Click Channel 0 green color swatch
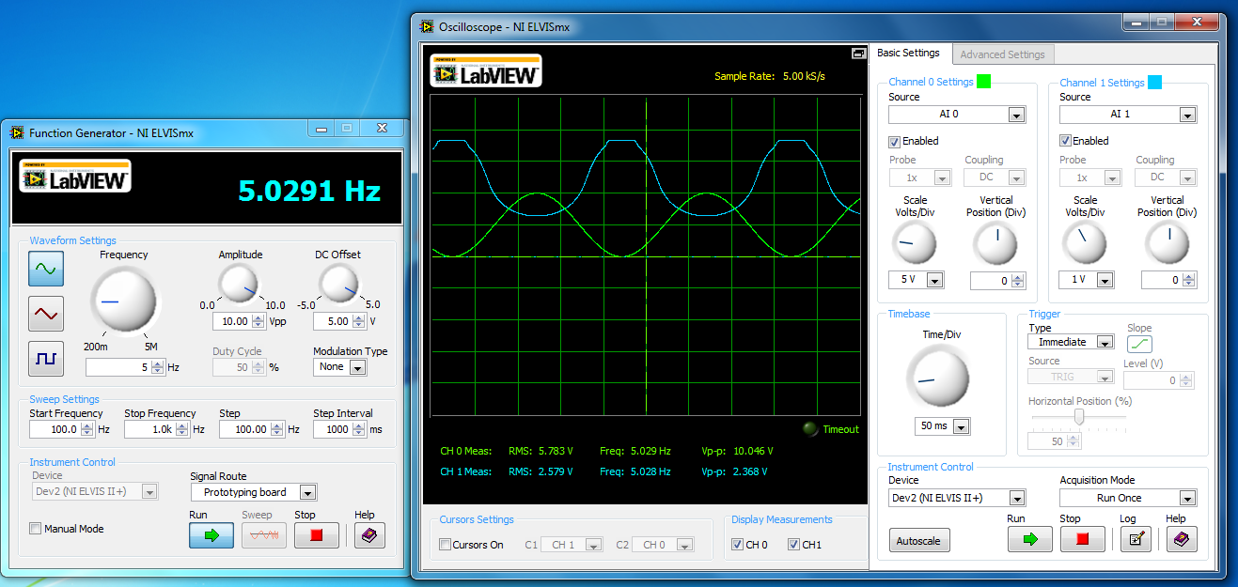Viewport: 1238px width, 587px height. tap(983, 83)
